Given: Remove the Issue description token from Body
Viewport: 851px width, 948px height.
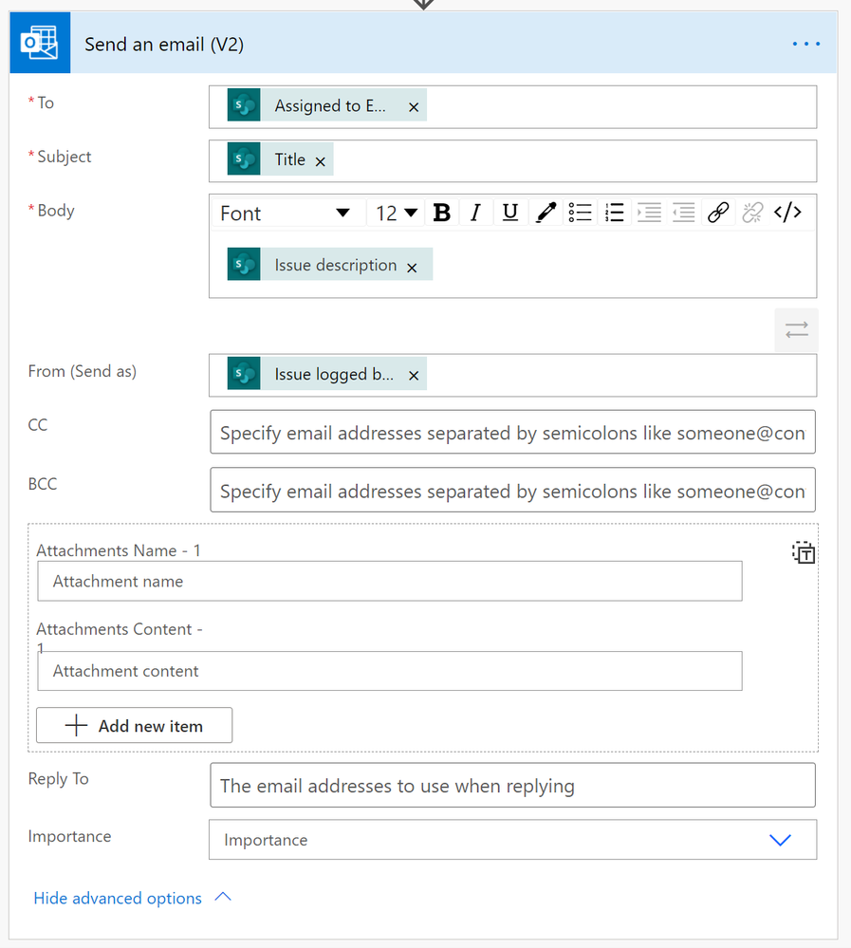Looking at the screenshot, I should point(412,268).
